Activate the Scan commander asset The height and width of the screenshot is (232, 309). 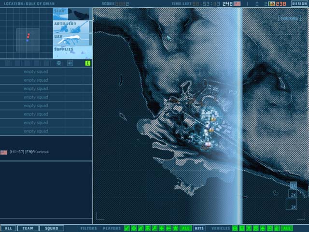[71, 13]
